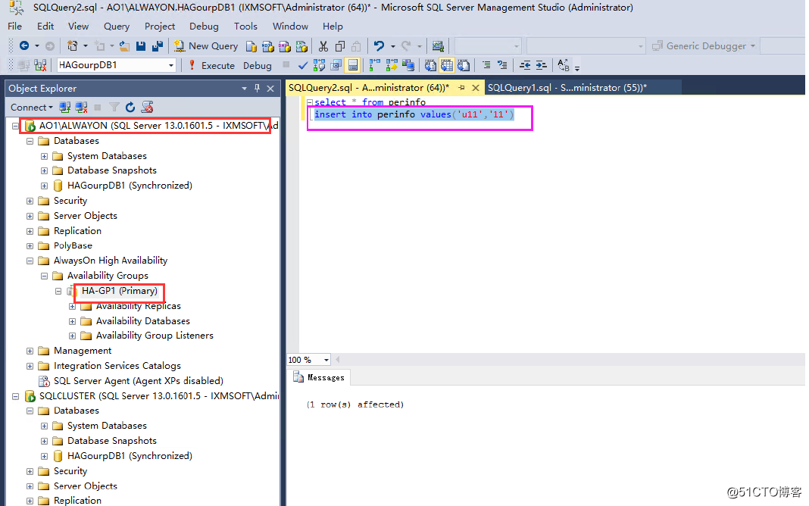Click the Analysis Services MDX Query icon
809x506 pixels.
(268, 46)
